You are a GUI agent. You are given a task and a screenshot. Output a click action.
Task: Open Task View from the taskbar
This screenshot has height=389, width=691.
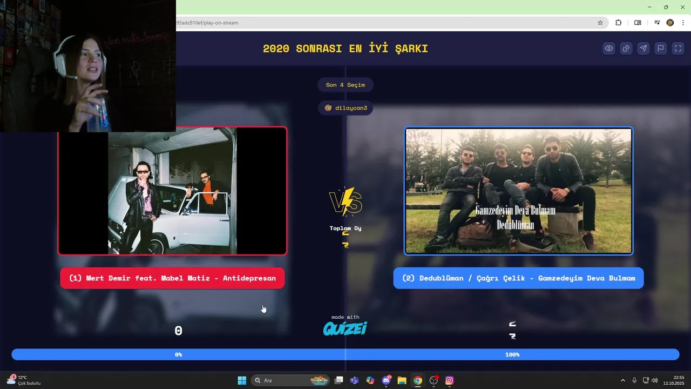click(x=338, y=380)
